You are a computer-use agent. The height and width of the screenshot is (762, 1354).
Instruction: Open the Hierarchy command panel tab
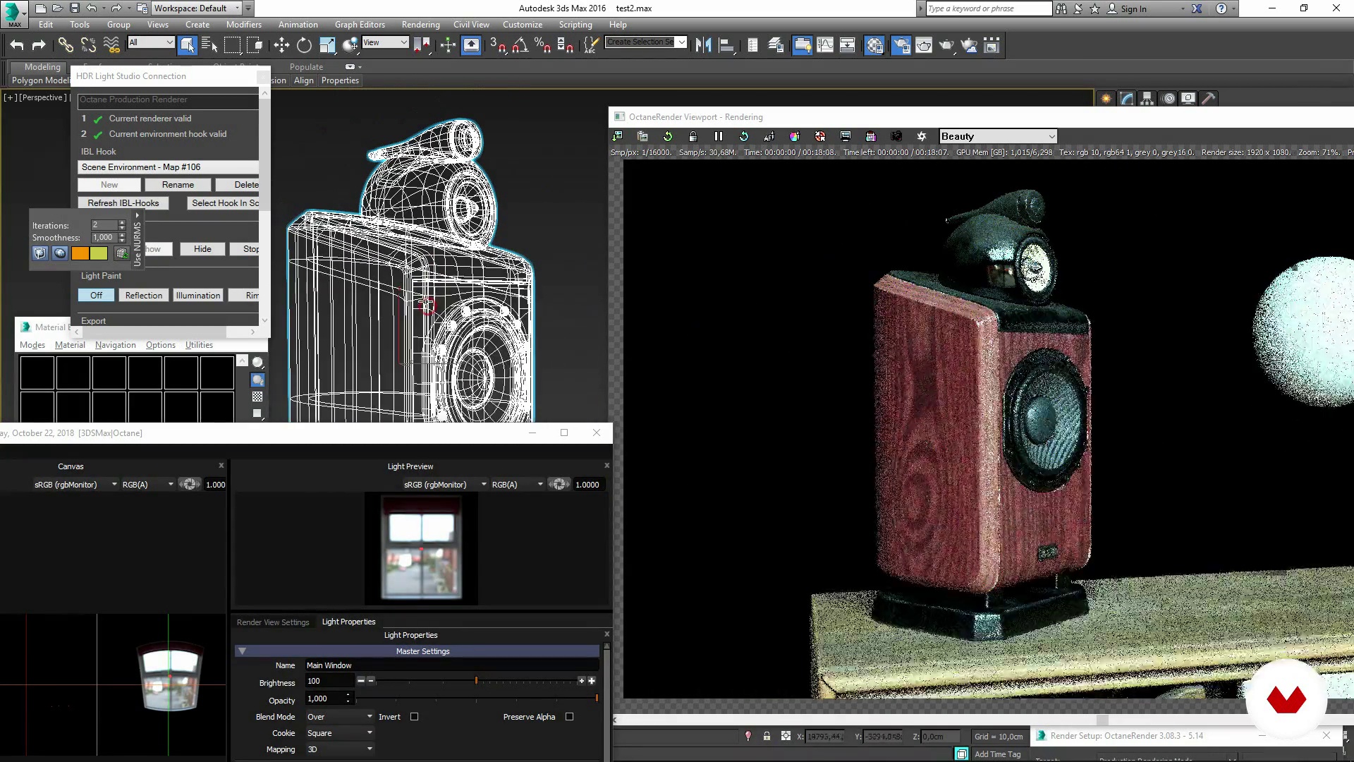tap(1147, 99)
